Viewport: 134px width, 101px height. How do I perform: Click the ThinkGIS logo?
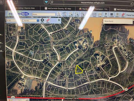tap(19, 14)
